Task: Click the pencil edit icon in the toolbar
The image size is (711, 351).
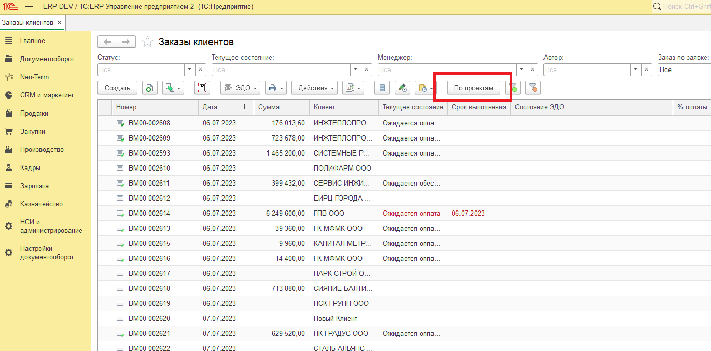Action: pos(402,88)
